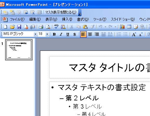Click the Undo arrow
This screenshot has width=150, height=116.
coord(101,27)
